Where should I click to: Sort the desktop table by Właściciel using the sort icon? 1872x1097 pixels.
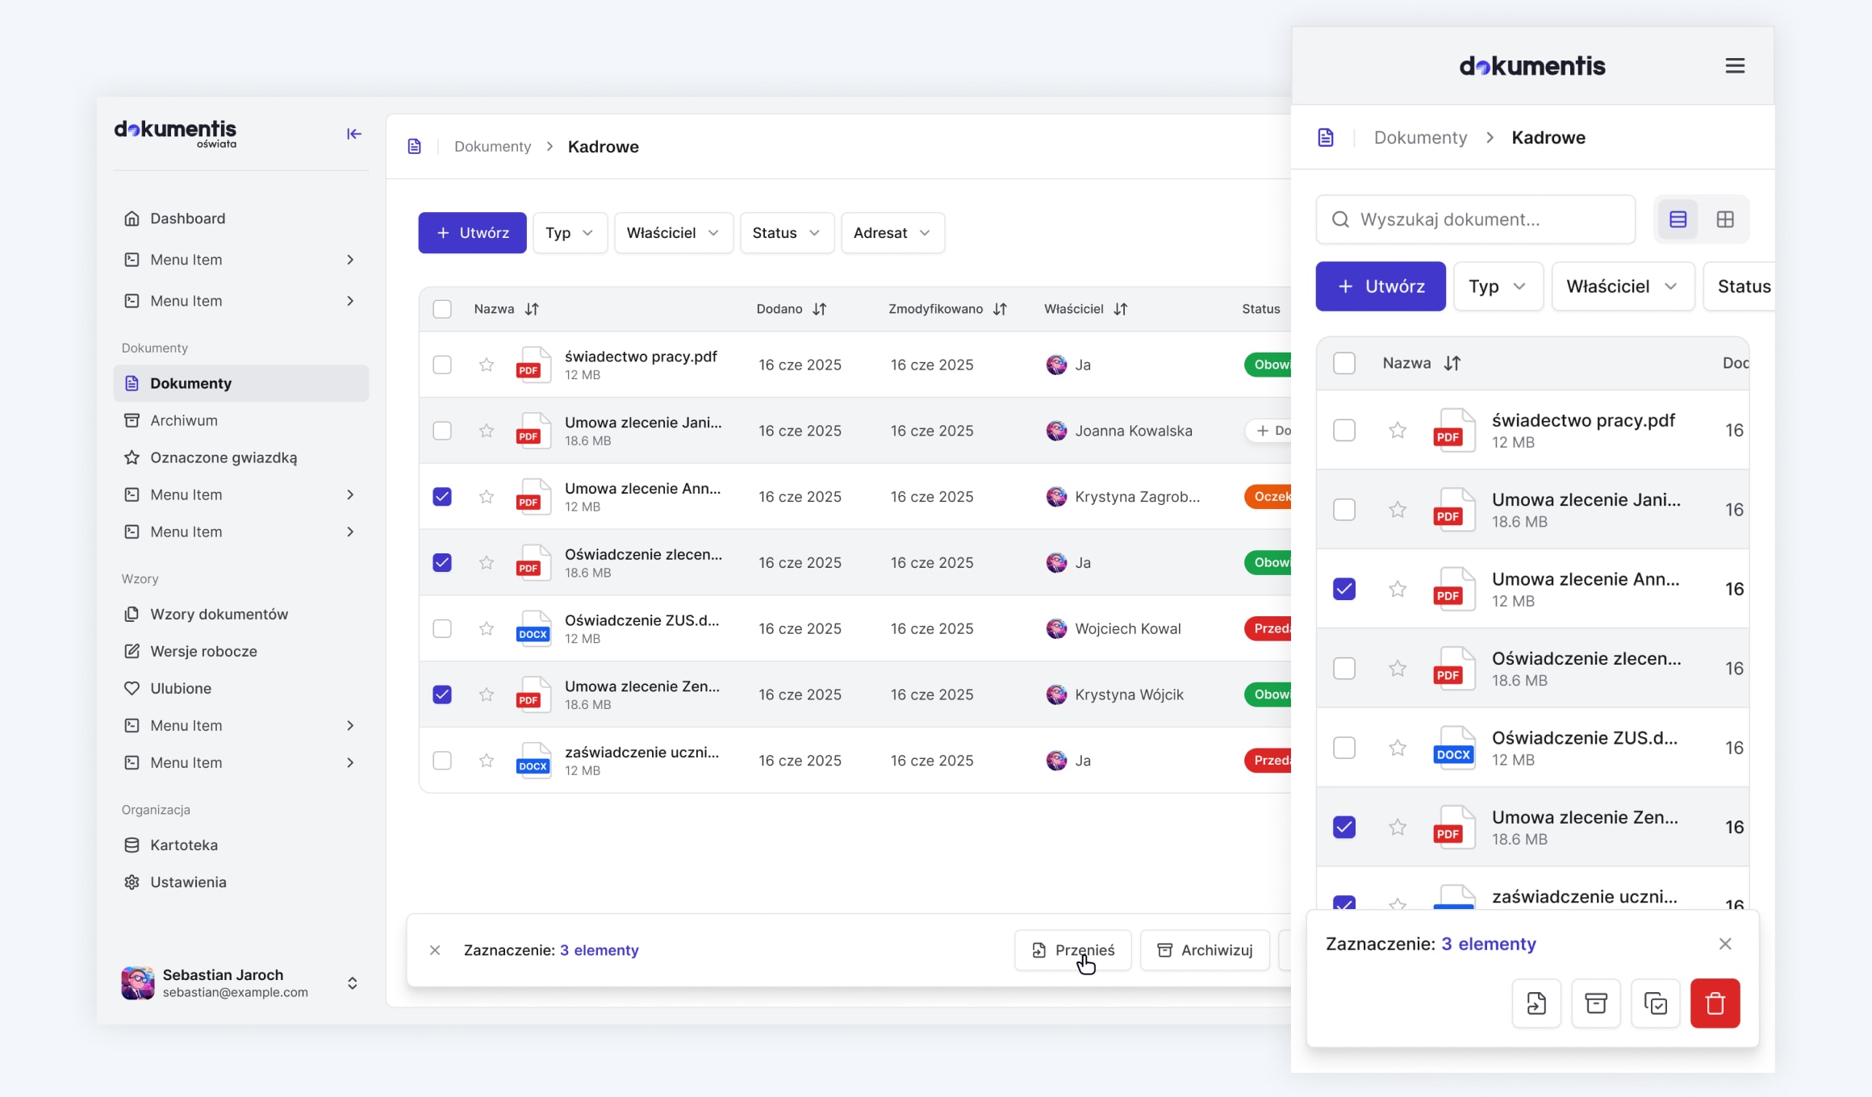click(1121, 309)
